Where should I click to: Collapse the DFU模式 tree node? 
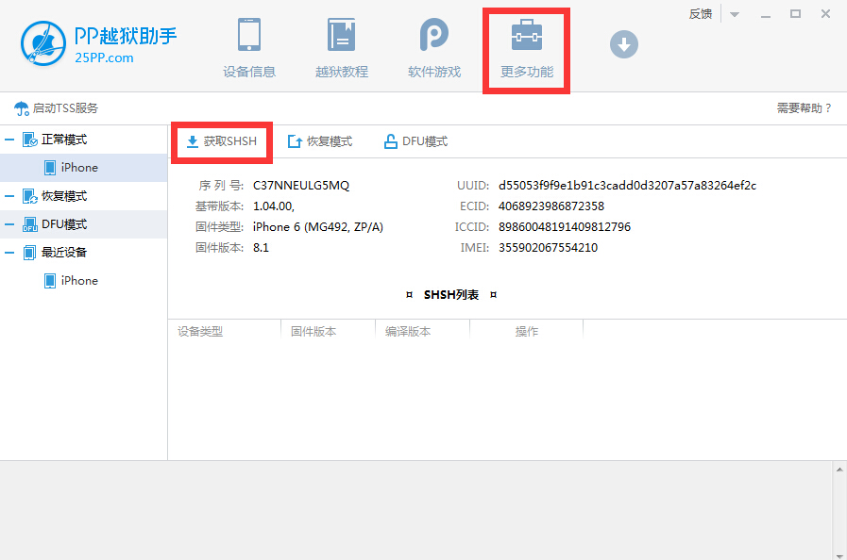point(9,224)
